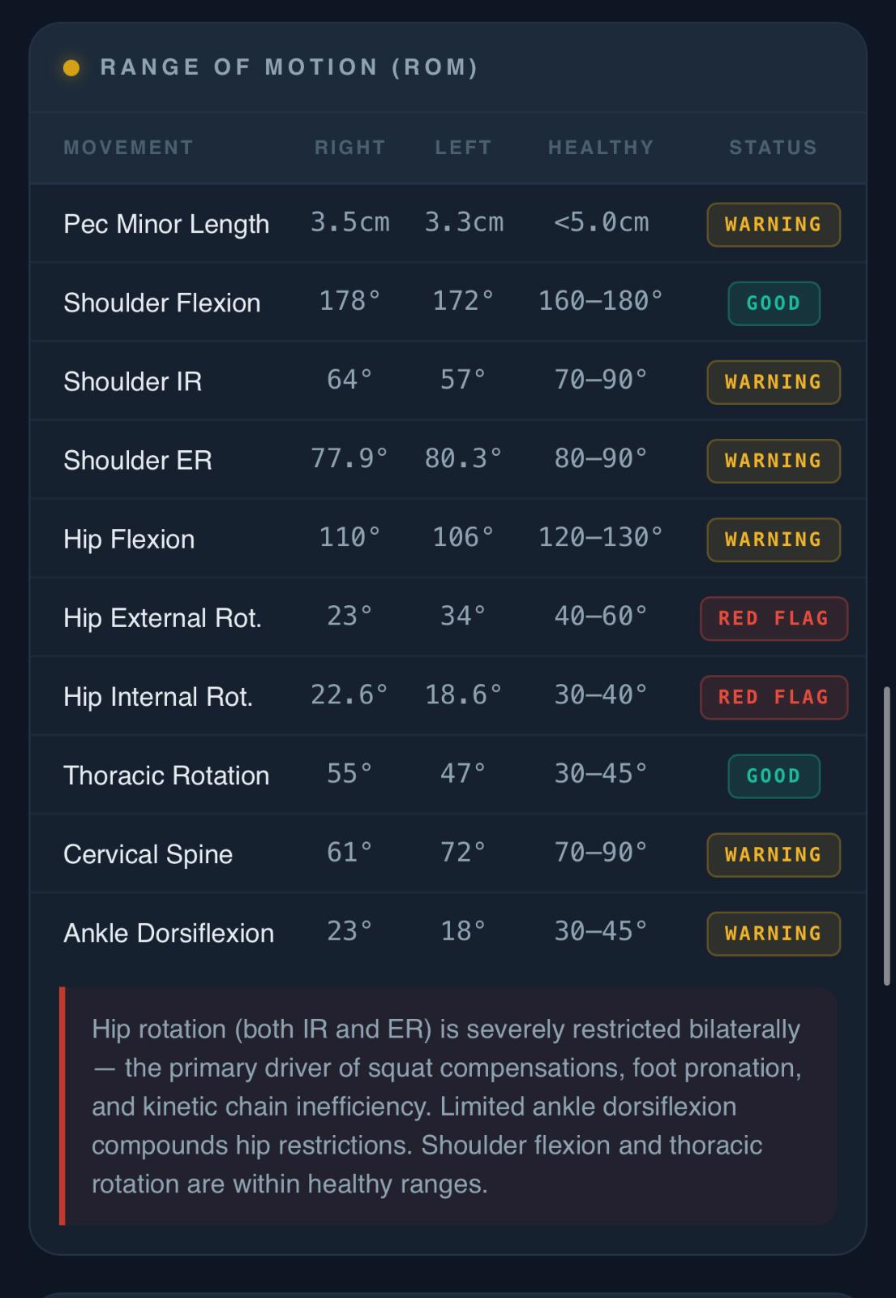
Task: Select the Hip Flexion row label
Action: (129, 539)
